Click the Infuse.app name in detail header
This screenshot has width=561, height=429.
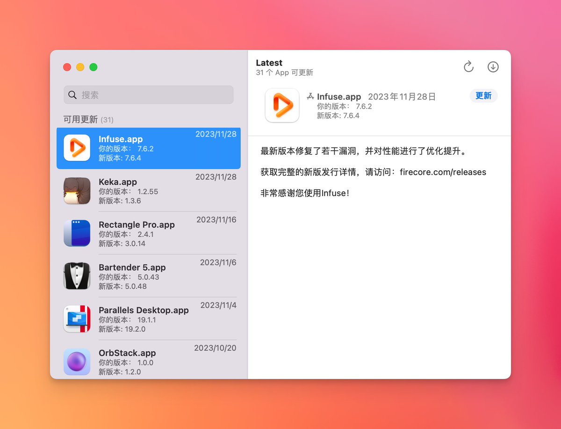339,96
